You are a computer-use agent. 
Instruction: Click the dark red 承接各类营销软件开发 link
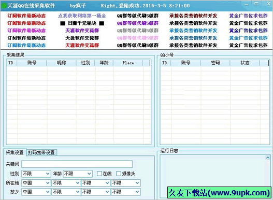(193, 16)
